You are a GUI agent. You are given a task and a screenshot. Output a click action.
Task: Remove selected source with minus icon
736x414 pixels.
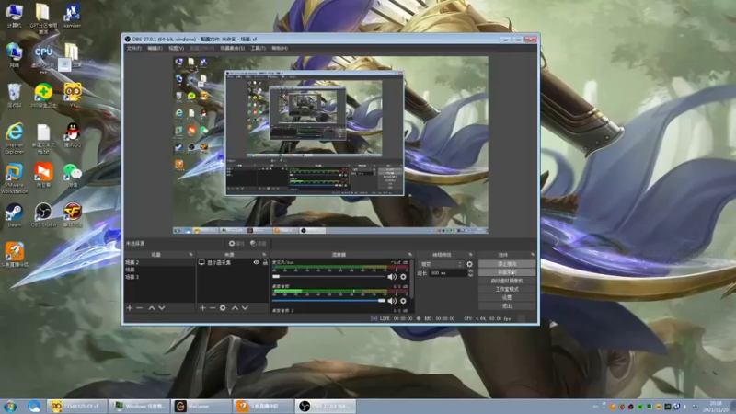(x=213, y=308)
